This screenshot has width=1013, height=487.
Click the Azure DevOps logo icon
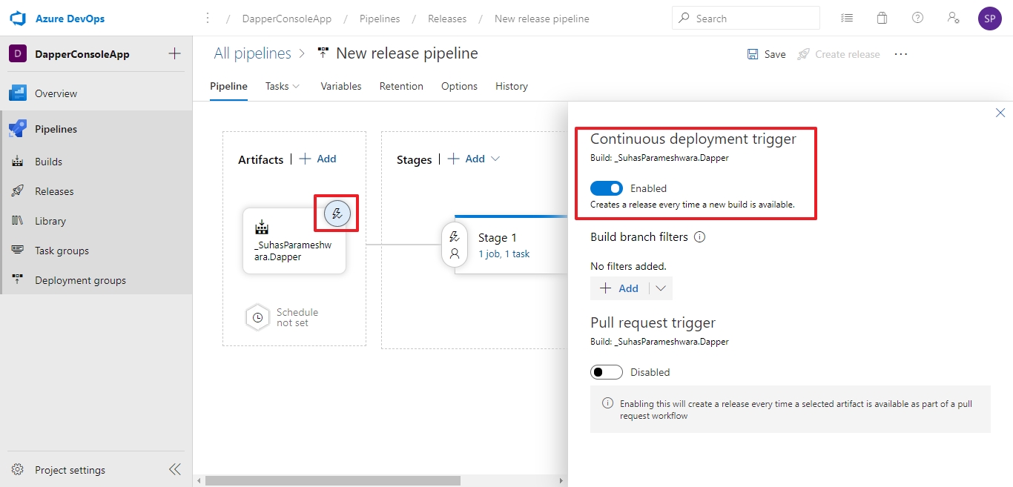(x=18, y=18)
